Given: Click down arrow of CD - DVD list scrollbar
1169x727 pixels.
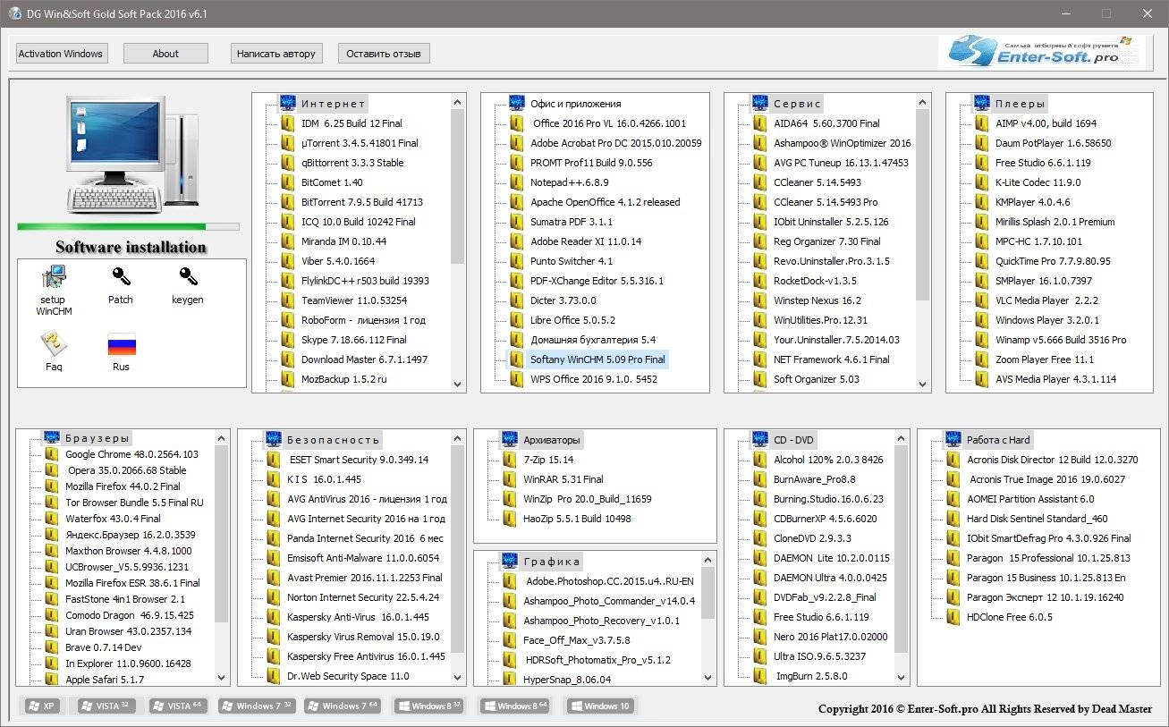Looking at the screenshot, I should (x=902, y=678).
